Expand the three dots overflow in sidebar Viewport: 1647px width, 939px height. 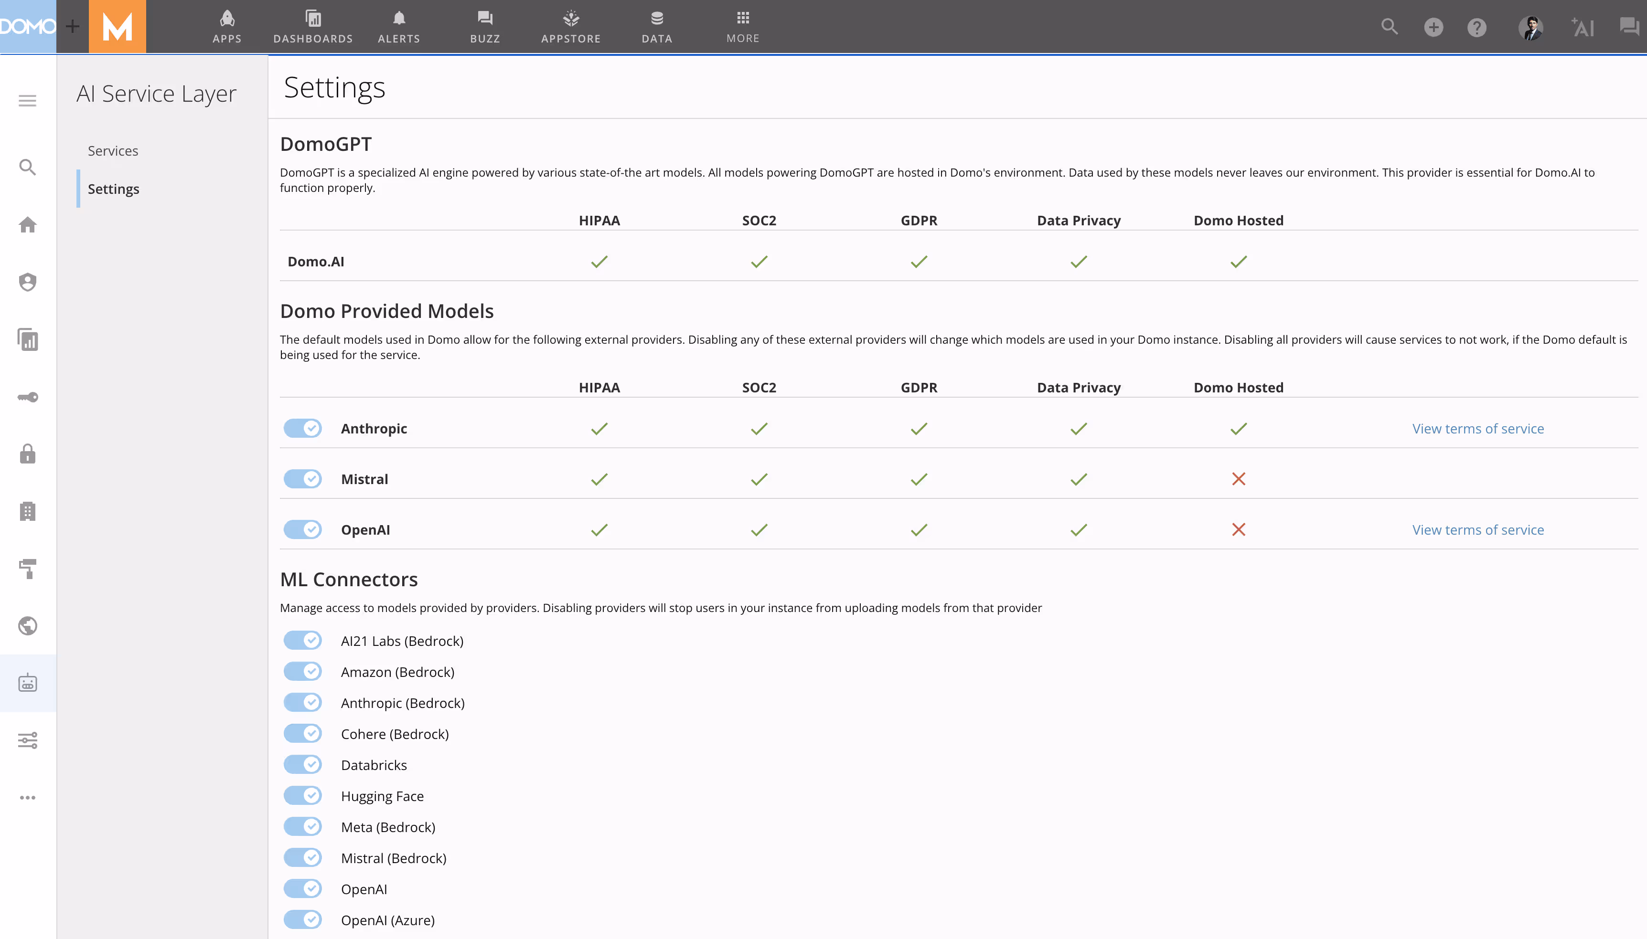pyautogui.click(x=27, y=798)
